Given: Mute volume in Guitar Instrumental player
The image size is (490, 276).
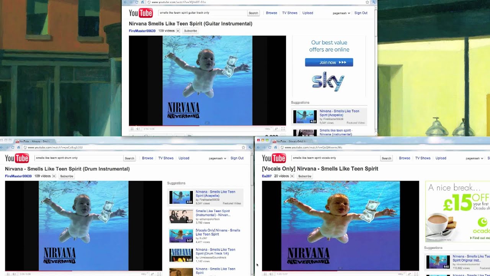Looking at the screenshot, I should (x=138, y=129).
